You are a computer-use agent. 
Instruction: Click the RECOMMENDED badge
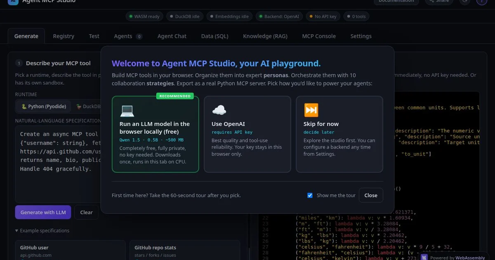coord(175,96)
